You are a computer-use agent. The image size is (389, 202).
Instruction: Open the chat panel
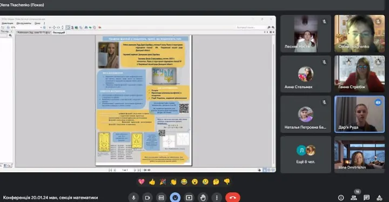tap(366, 198)
